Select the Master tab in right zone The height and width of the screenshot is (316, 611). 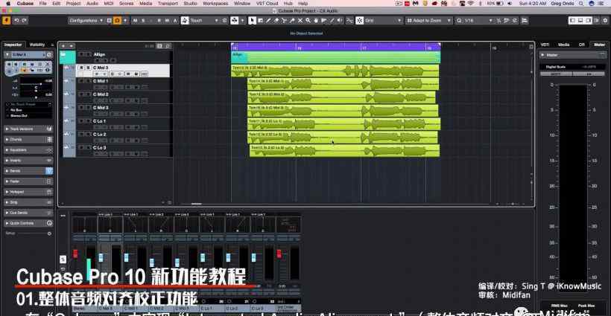[x=599, y=45]
